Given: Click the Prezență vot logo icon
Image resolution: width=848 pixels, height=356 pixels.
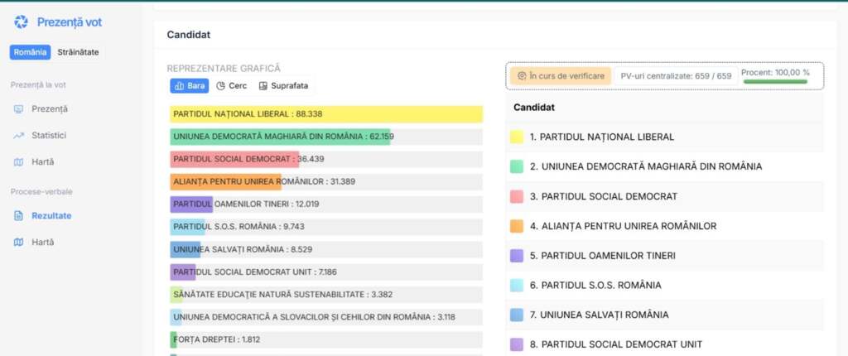Looking at the screenshot, I should [21, 22].
